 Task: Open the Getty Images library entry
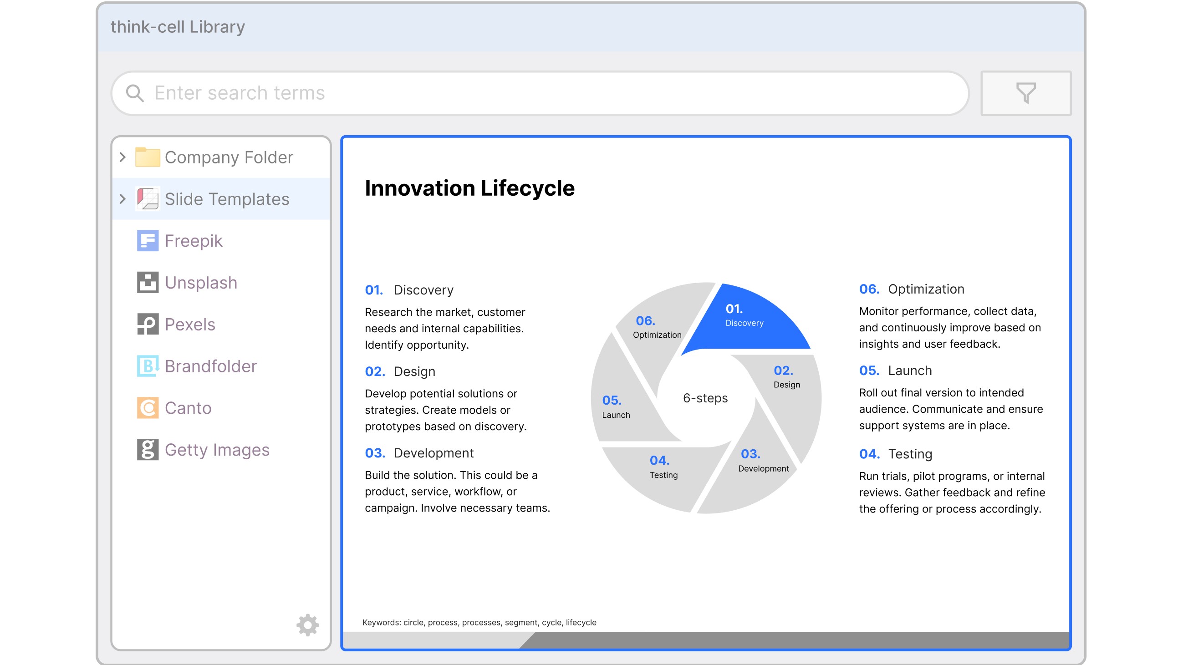click(x=217, y=450)
